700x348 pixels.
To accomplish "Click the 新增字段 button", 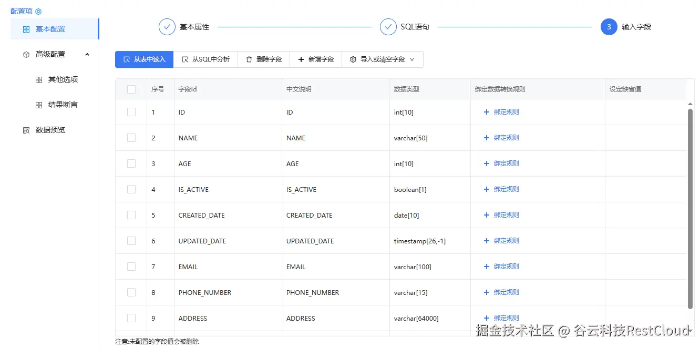I will 316,59.
